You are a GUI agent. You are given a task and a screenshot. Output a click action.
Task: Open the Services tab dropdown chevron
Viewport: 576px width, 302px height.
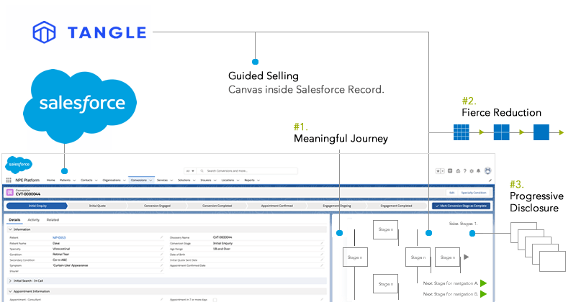click(171, 180)
